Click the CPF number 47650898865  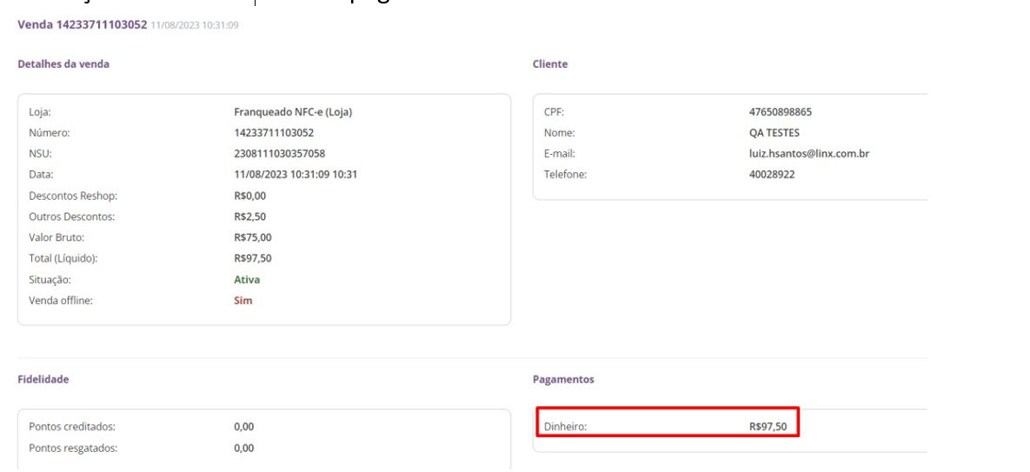tap(781, 112)
